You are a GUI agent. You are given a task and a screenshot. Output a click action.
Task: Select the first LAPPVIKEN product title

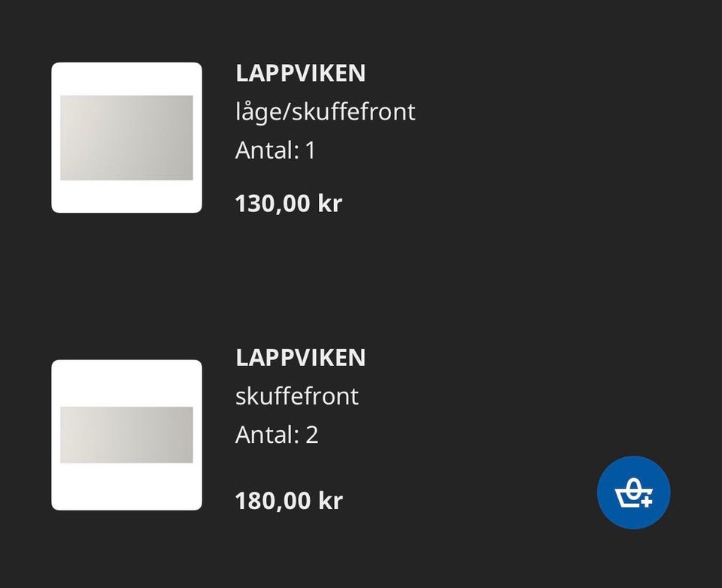pos(300,73)
